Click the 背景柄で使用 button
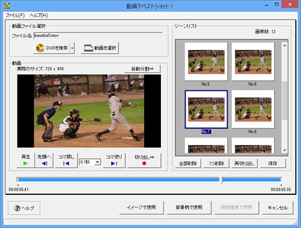This screenshot has width=301, height=228. click(189, 208)
